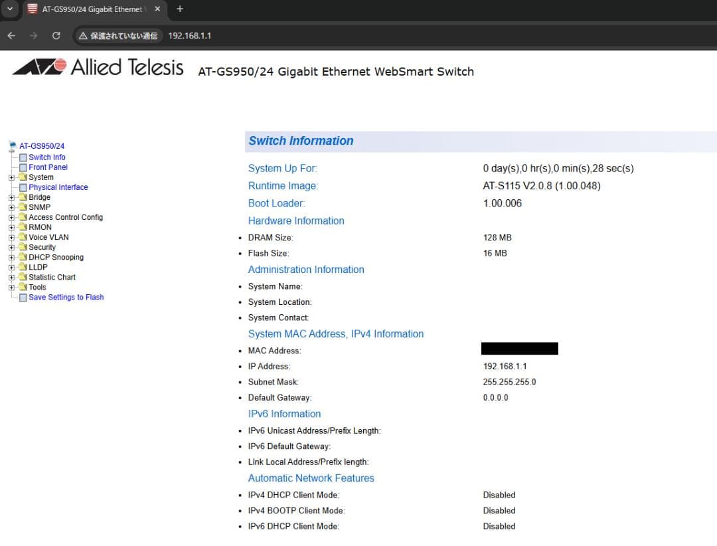The width and height of the screenshot is (717, 546).
Task: Click the SNMP folder icon
Action: pyautogui.click(x=23, y=207)
